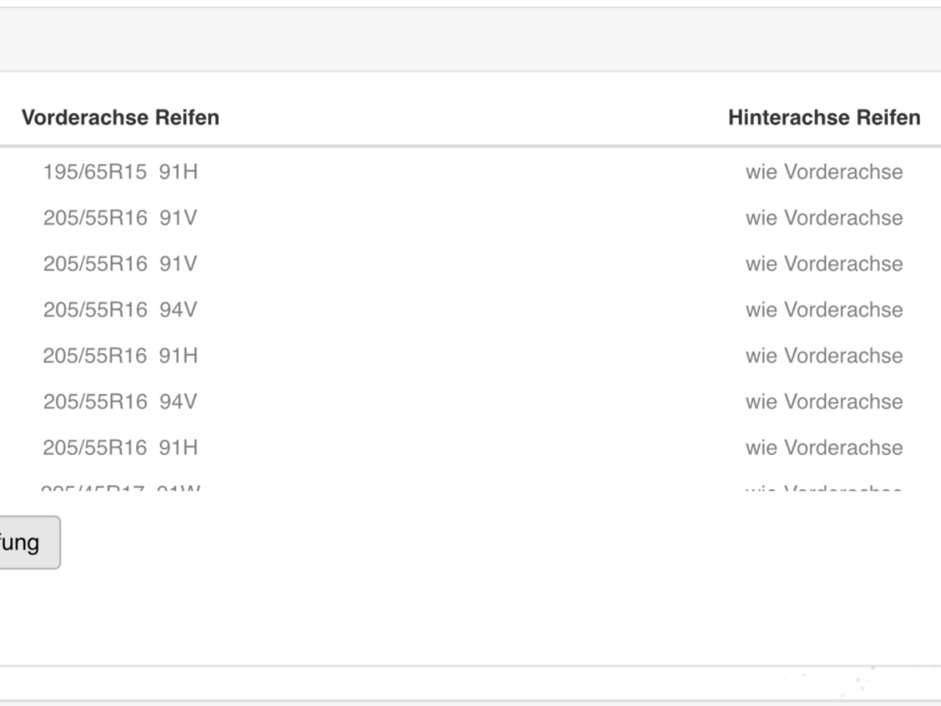Screen dimensions: 941x706
Task: Click 'wie Vorderachse' beside first 205/55R16 91V
Action: pos(824,218)
